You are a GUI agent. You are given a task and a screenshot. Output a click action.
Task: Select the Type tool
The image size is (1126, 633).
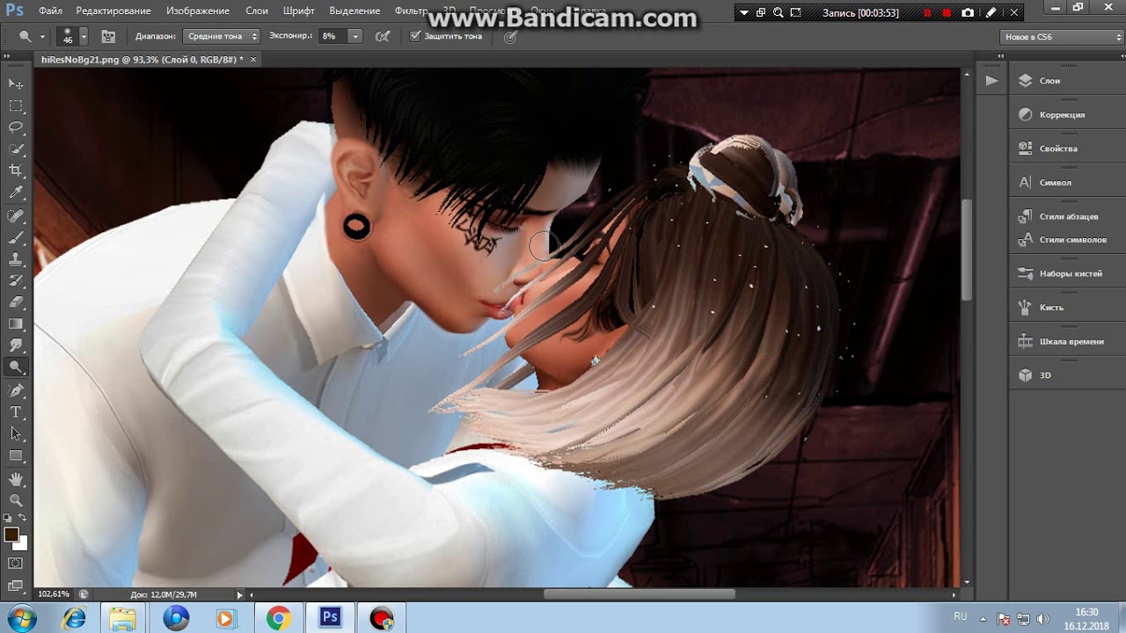coord(16,412)
